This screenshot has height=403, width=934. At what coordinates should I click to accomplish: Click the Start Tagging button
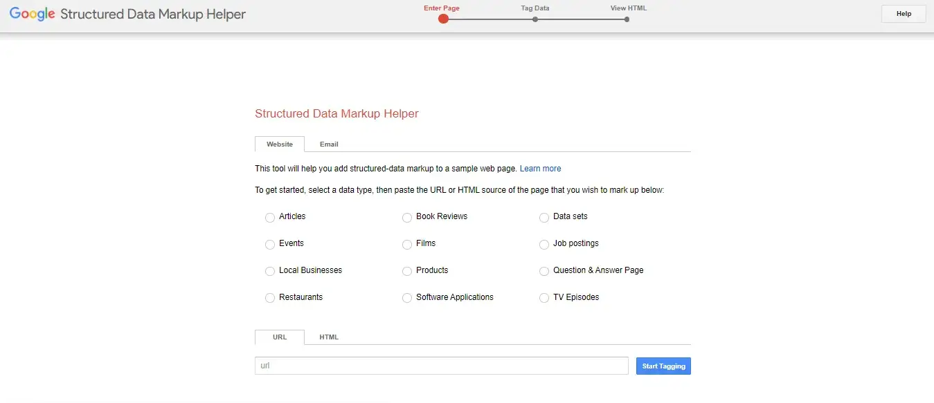tap(663, 366)
